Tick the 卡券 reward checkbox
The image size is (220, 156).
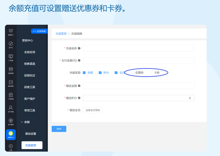[151, 73]
